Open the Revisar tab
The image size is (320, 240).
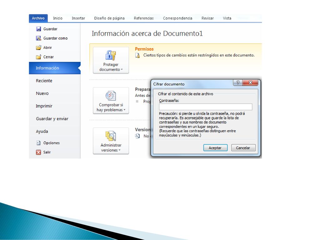coord(207,18)
